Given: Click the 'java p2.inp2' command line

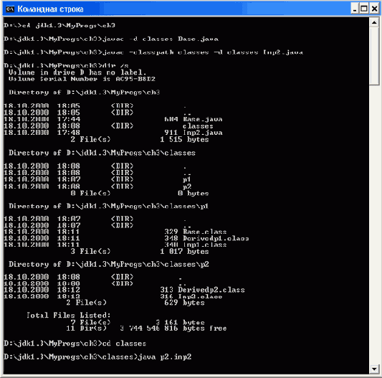Looking at the screenshot, I should pyautogui.click(x=97, y=357).
